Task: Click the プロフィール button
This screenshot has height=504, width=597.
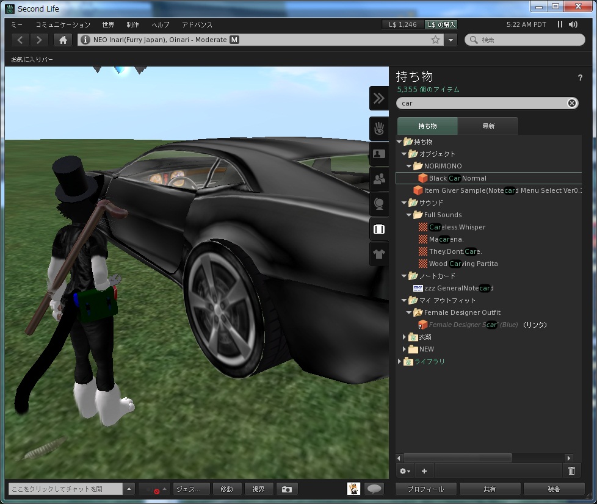Action: (x=425, y=489)
